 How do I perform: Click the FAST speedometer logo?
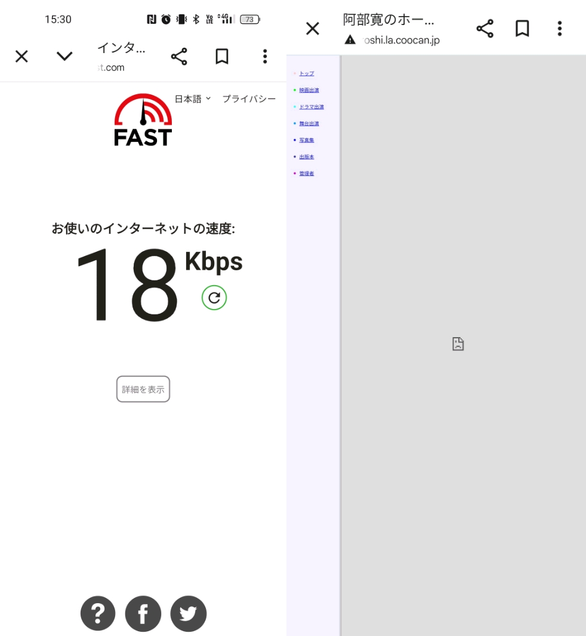coord(143,120)
